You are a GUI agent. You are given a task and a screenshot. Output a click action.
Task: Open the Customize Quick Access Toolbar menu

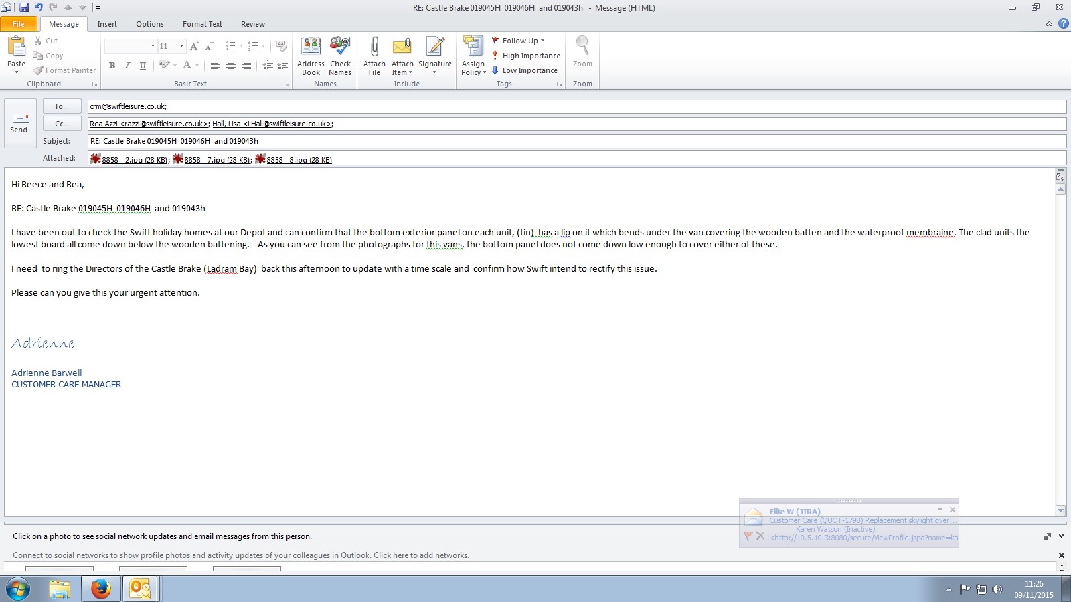98,8
